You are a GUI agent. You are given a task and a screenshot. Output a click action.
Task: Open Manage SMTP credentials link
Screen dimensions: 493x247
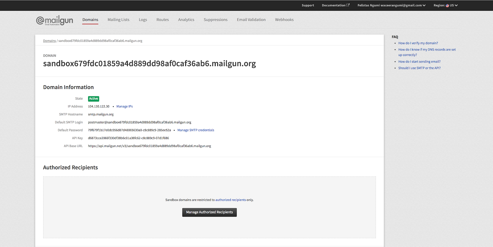[196, 130]
